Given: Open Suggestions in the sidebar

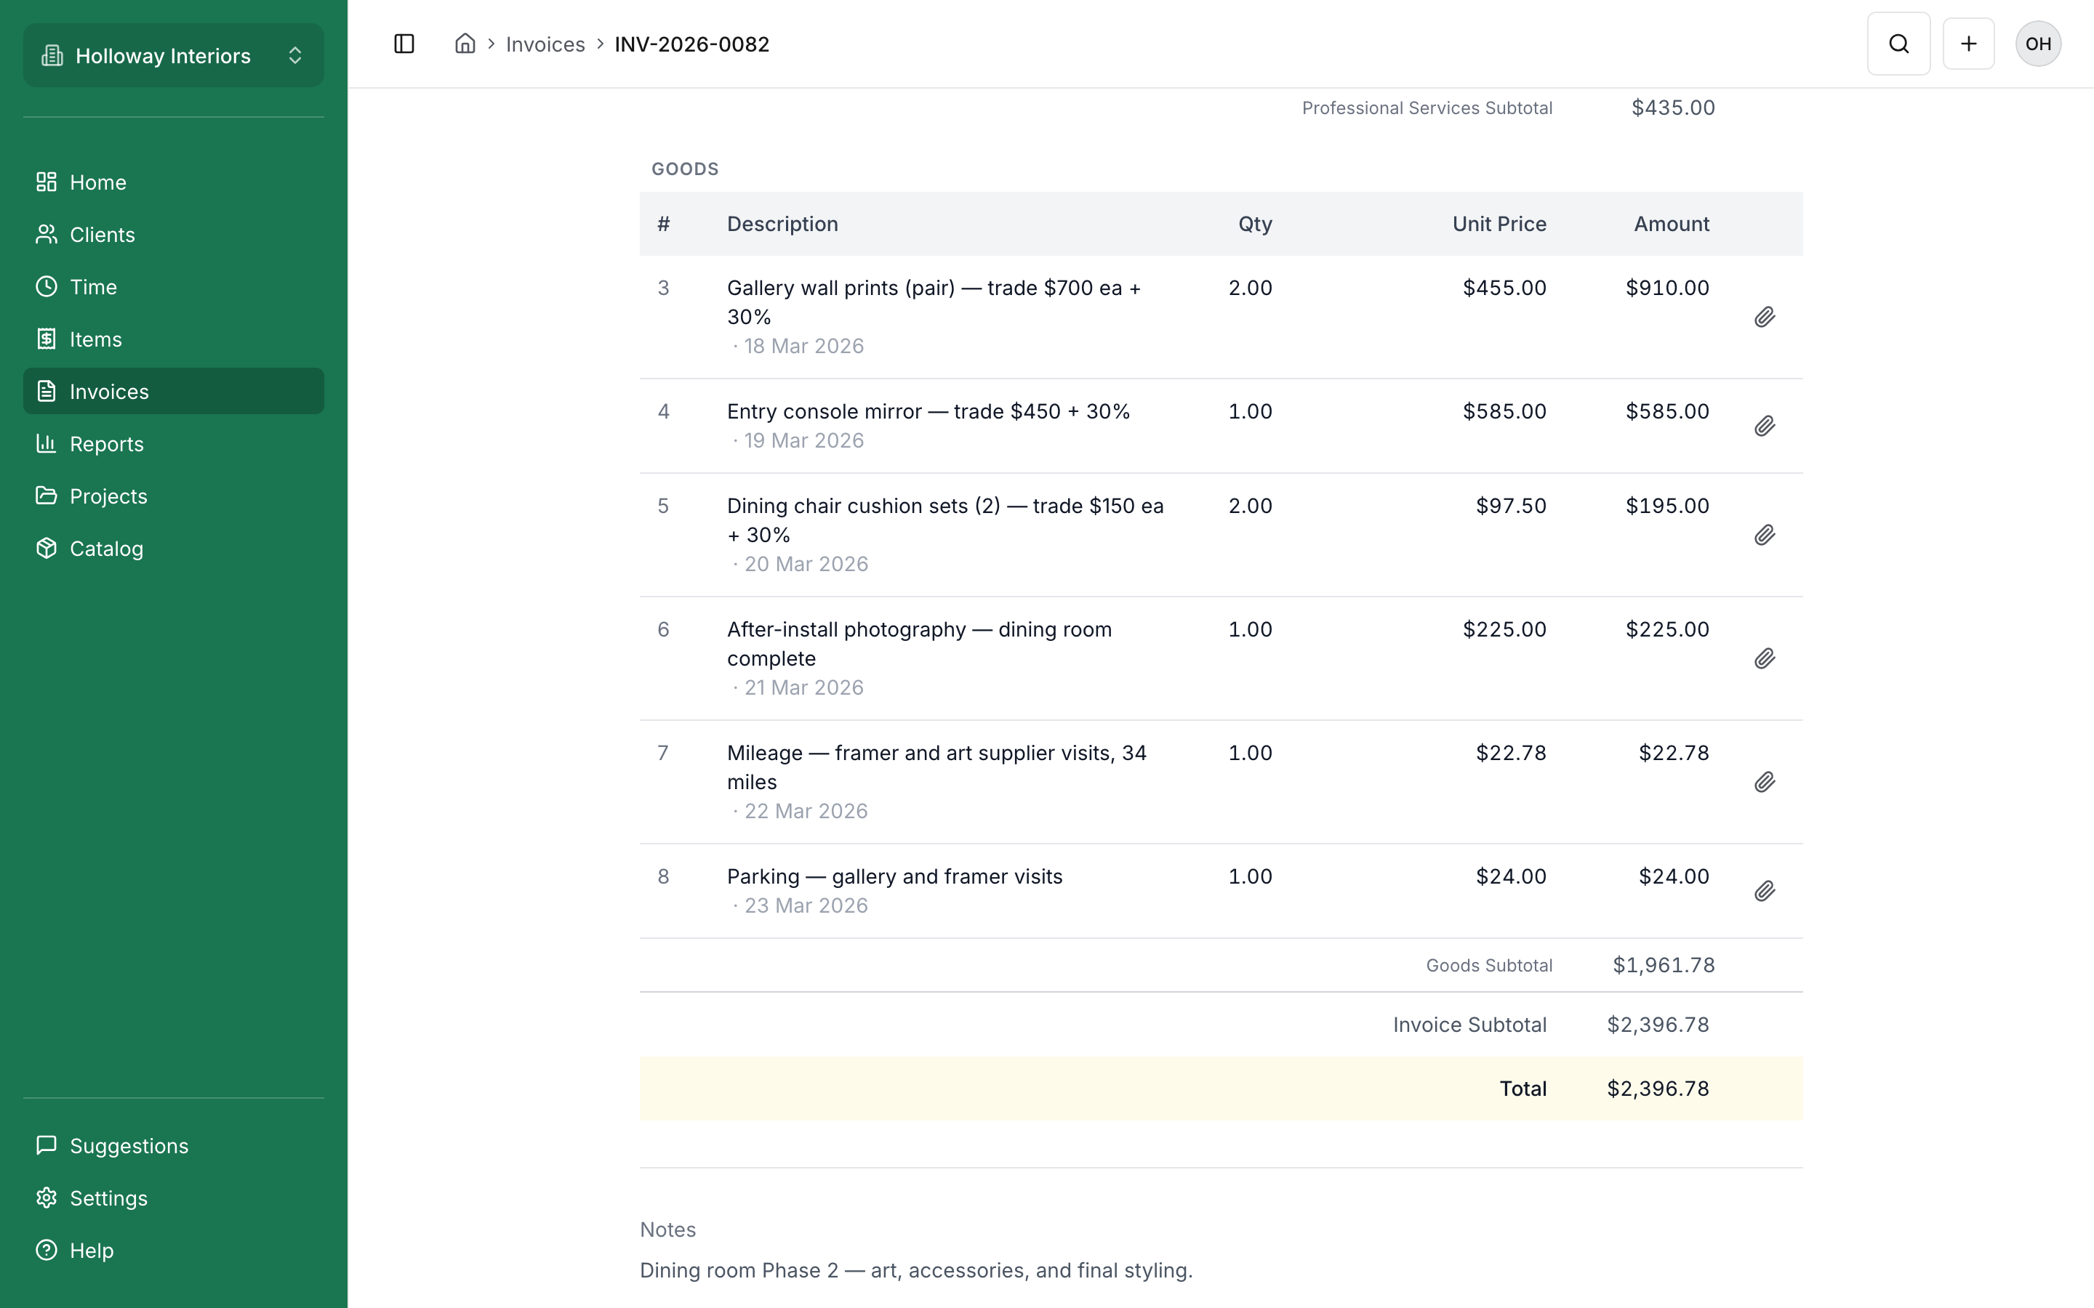Looking at the screenshot, I should [x=174, y=1145].
